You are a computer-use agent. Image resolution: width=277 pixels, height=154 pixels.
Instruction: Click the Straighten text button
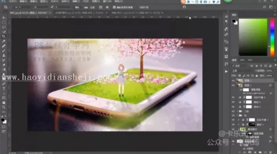click(92, 7)
